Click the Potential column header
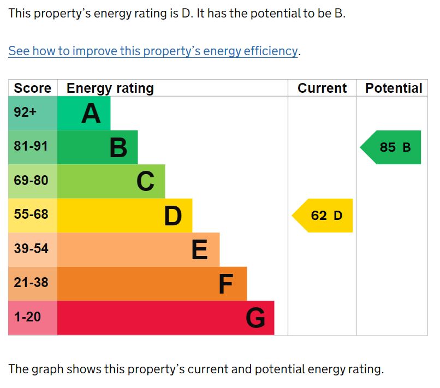Image resolution: width=440 pixels, height=388 pixels. pyautogui.click(x=394, y=88)
